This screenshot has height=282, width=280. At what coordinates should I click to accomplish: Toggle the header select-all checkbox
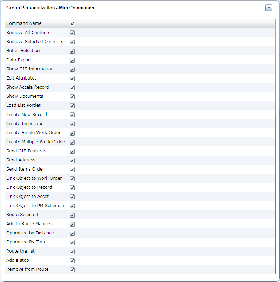73,23
